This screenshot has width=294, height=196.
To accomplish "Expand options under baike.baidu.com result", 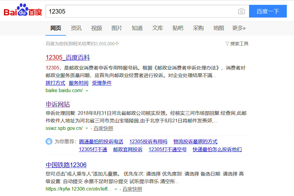I will tap(87, 91).
